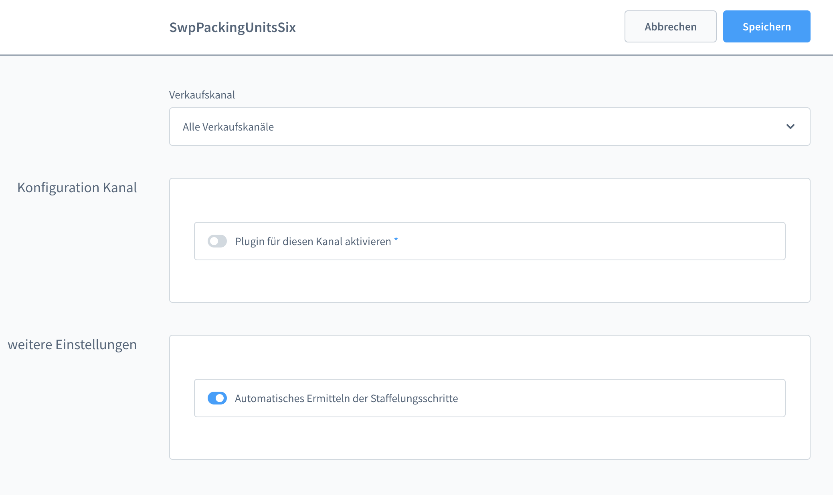Click the 'weitere Einstellungen' section heading

pos(72,344)
